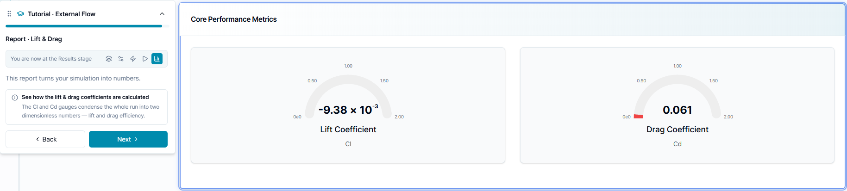This screenshot has height=191, width=847.
Task: Click the 0.061 drag coefficient value
Action: (x=678, y=110)
